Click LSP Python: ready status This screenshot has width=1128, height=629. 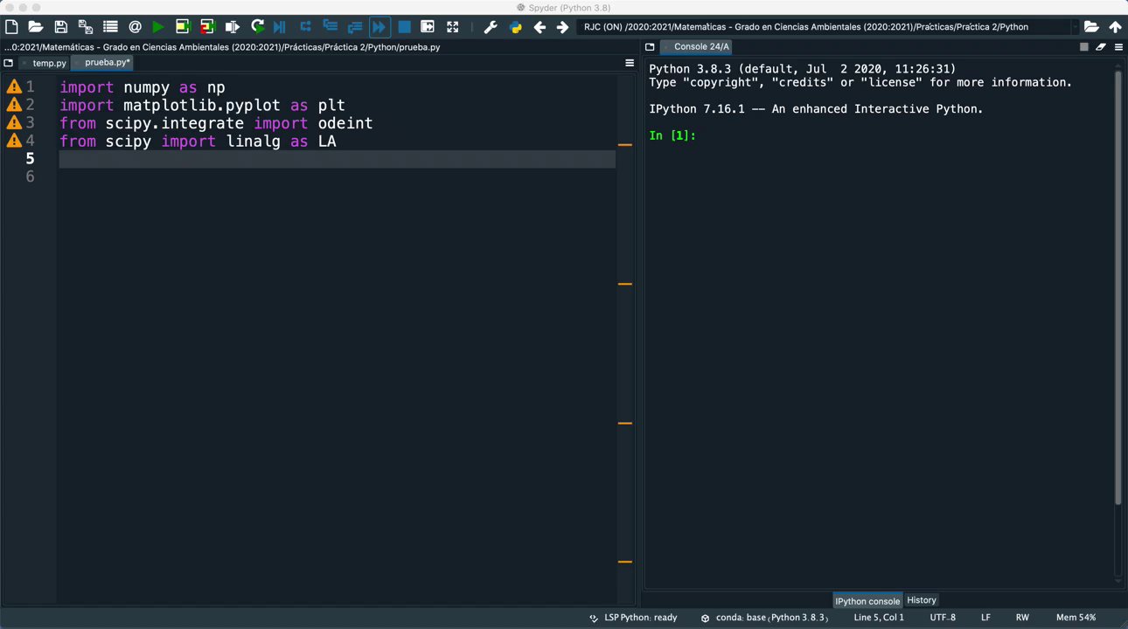[639, 618]
